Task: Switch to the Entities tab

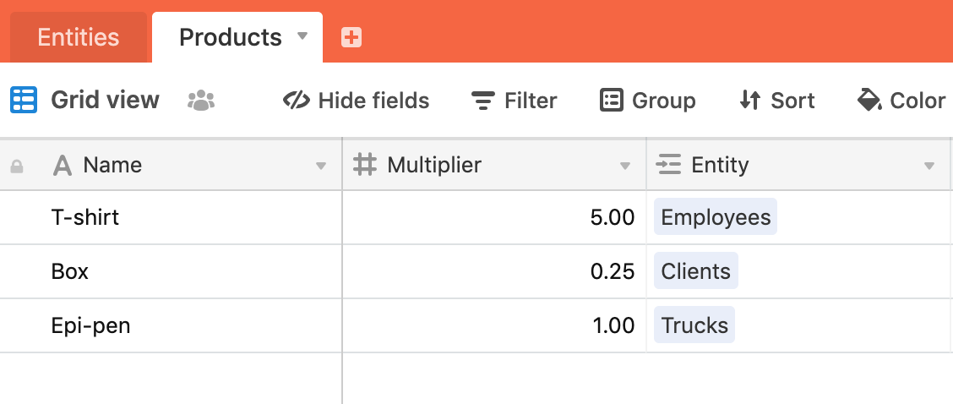Action: pos(79,37)
